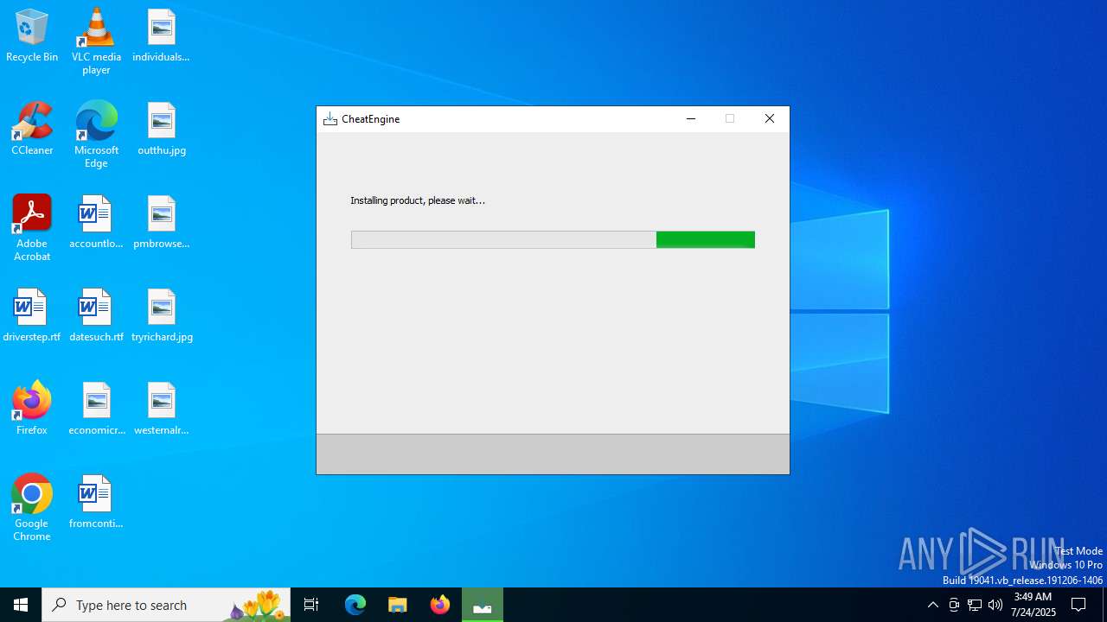This screenshot has width=1107, height=622.
Task: Click the 3:49 AM clock and date
Action: [x=1033, y=605]
